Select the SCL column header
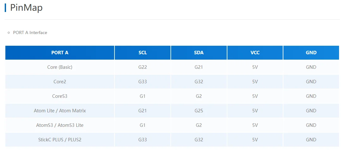346x153 pixels. coord(143,53)
